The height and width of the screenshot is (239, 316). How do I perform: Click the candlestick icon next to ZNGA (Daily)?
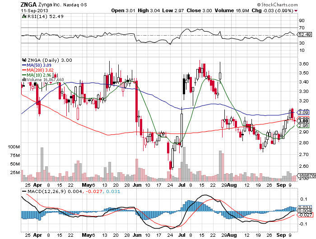tap(24, 60)
